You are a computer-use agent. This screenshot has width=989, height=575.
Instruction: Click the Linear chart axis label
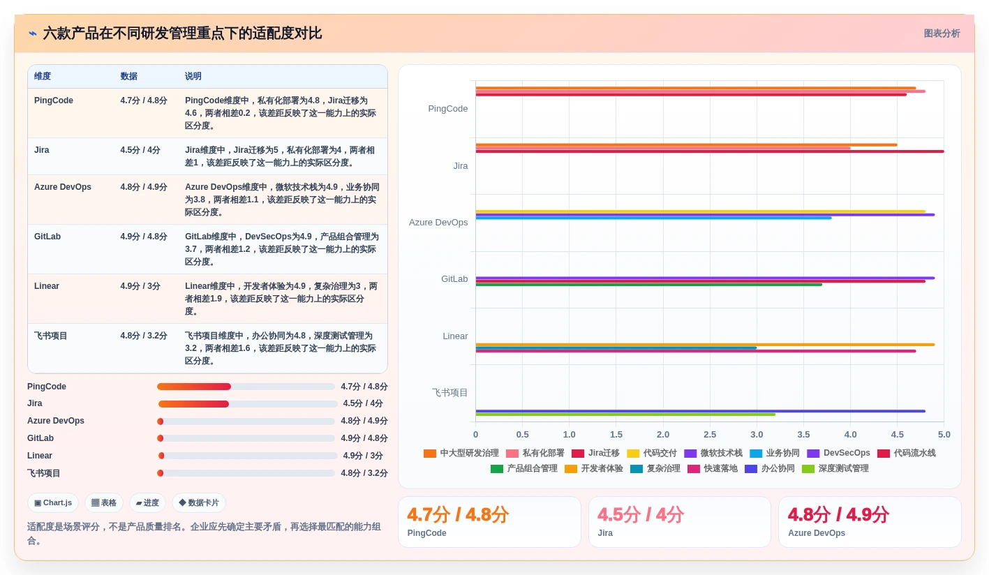[x=455, y=336]
